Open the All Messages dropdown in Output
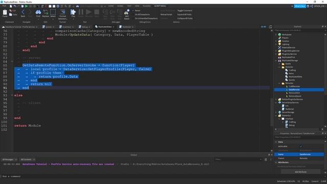This screenshot has height=184, width=327. pos(9,159)
